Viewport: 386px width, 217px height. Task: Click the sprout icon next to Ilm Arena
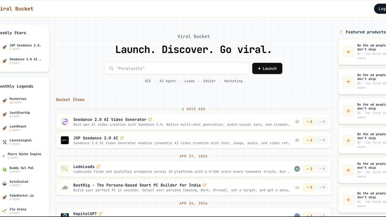(4, 211)
